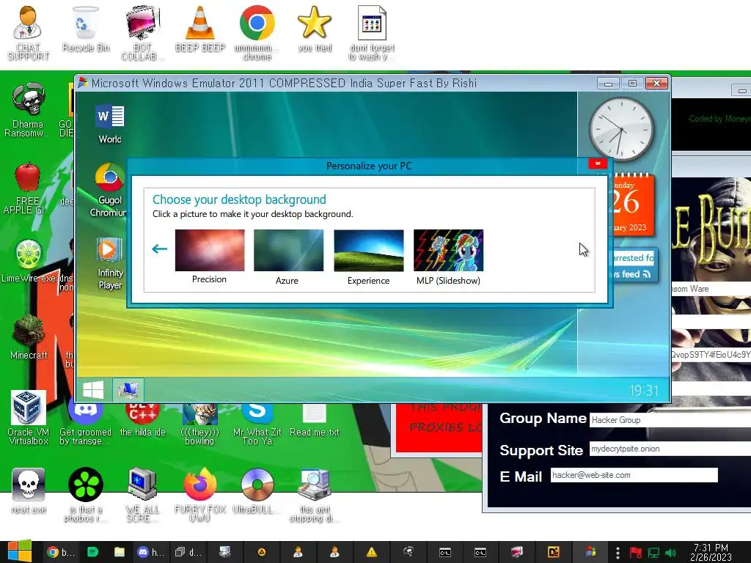Click the Support Site input field
This screenshot has width=751, height=563.
pos(670,449)
